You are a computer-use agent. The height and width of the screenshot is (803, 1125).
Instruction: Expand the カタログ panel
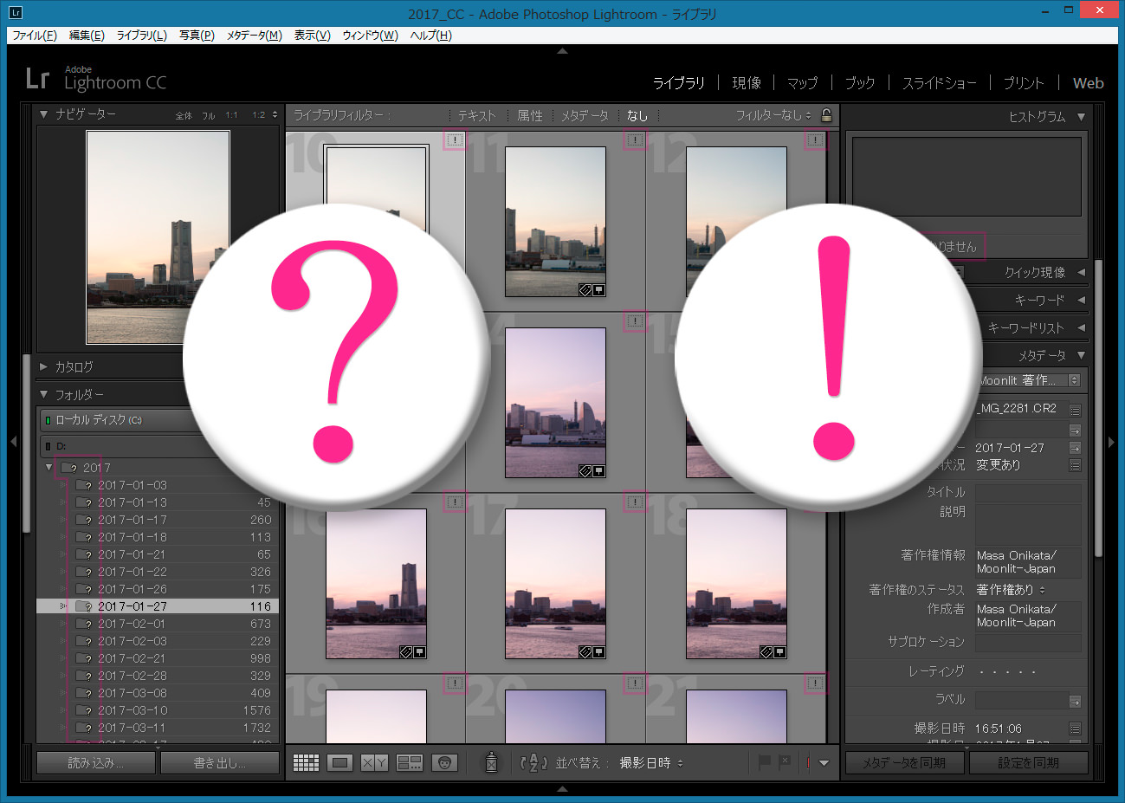44,366
